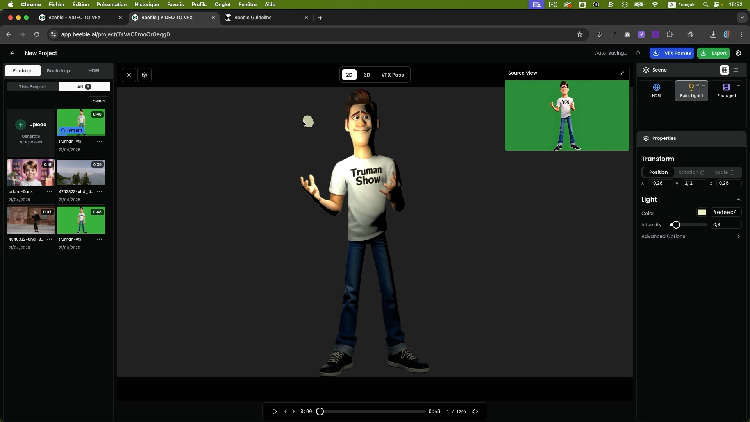
Task: Click the Scene layers icon
Action: pyautogui.click(x=646, y=70)
